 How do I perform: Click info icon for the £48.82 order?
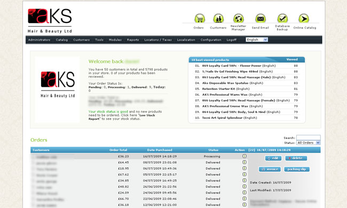[245, 186]
